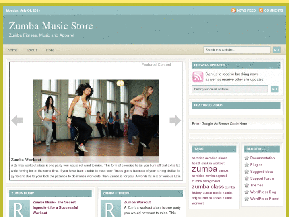Open the Zumba Workout featured headline
This screenshot has width=289, height=217.
coord(26,160)
